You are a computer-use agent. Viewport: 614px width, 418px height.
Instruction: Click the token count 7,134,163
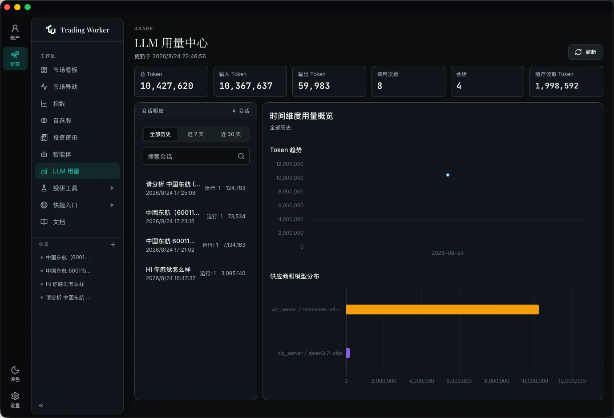[x=234, y=245]
